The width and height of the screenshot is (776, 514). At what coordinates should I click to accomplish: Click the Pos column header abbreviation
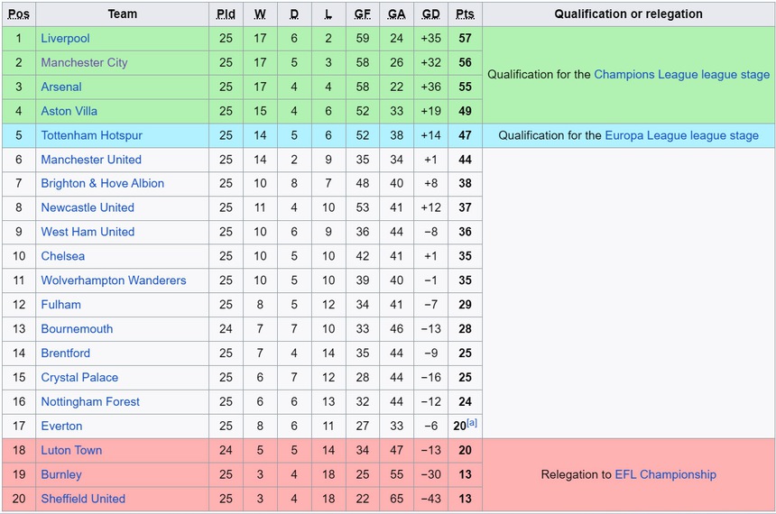click(19, 14)
